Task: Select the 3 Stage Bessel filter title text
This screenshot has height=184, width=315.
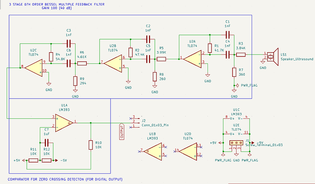Action: (57, 5)
